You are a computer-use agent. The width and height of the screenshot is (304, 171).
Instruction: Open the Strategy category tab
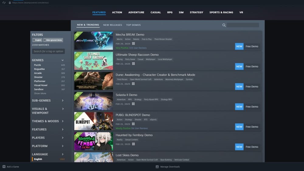pyautogui.click(x=196, y=12)
